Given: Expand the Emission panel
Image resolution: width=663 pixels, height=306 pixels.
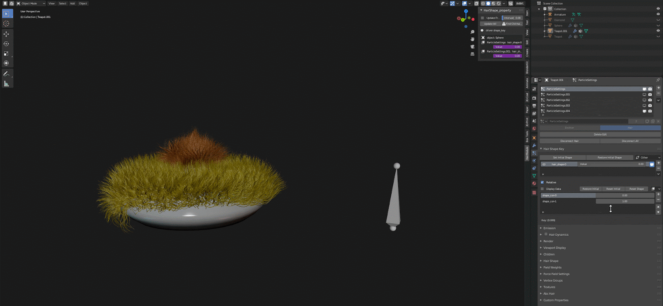Looking at the screenshot, I should tap(549, 228).
